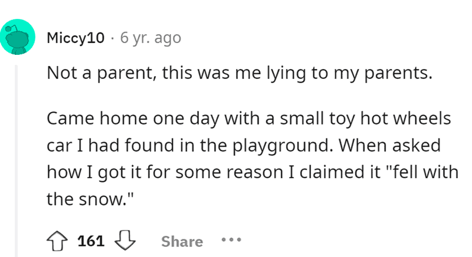472x257 pixels.
Task: Open the three-dot more options menu
Action: coord(232,241)
